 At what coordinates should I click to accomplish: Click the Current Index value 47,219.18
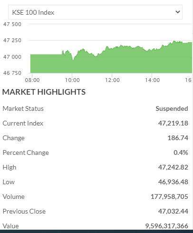tap(173, 123)
